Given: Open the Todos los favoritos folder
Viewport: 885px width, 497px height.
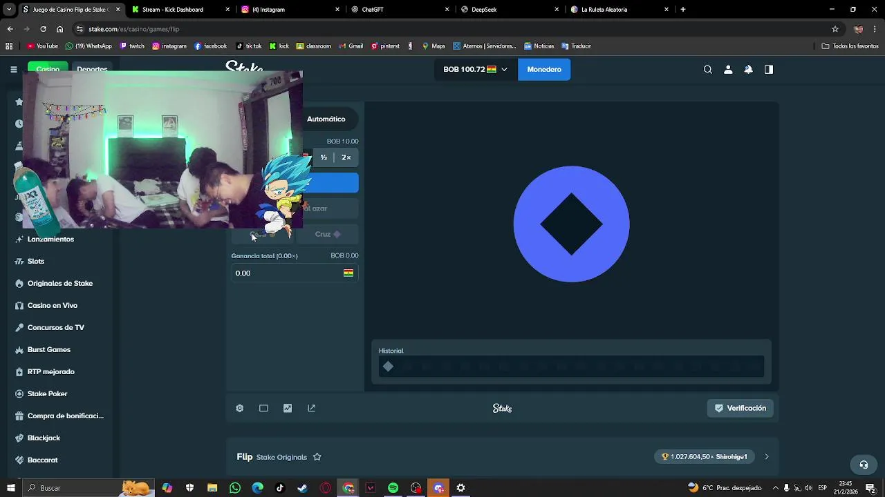Looking at the screenshot, I should (850, 46).
